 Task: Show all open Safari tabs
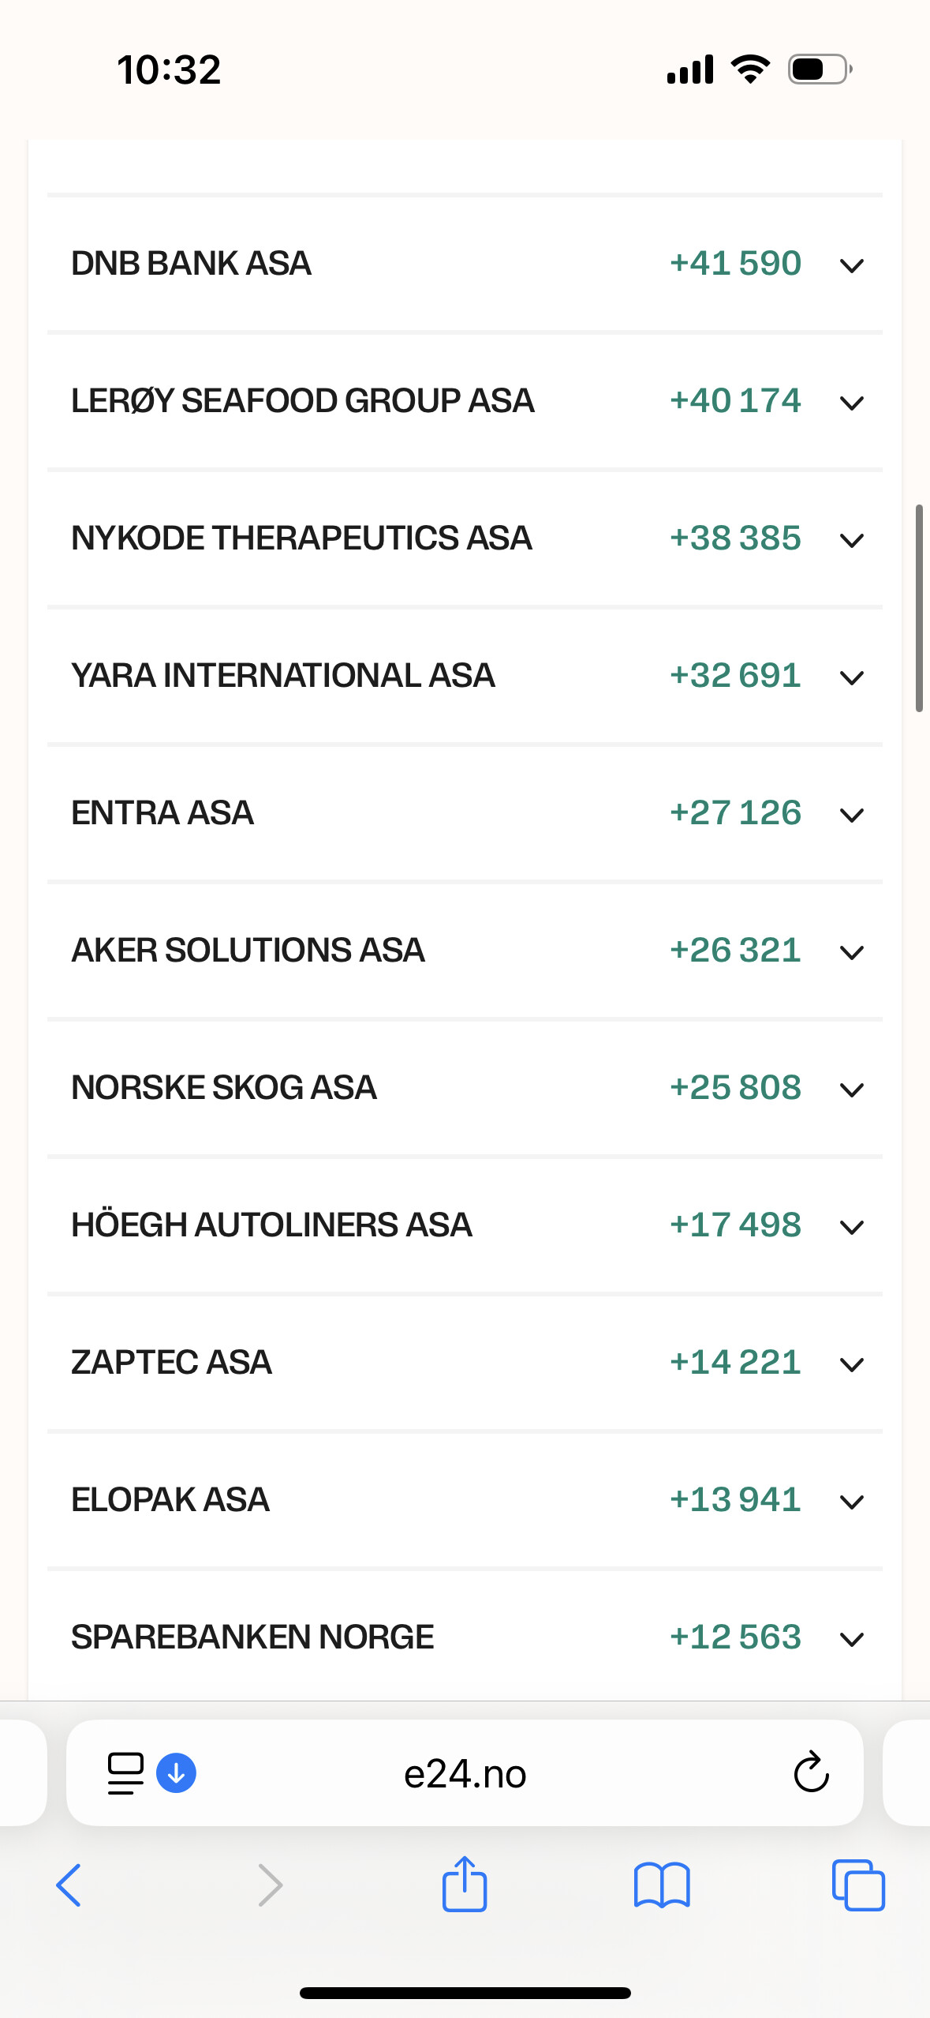coord(858,1885)
